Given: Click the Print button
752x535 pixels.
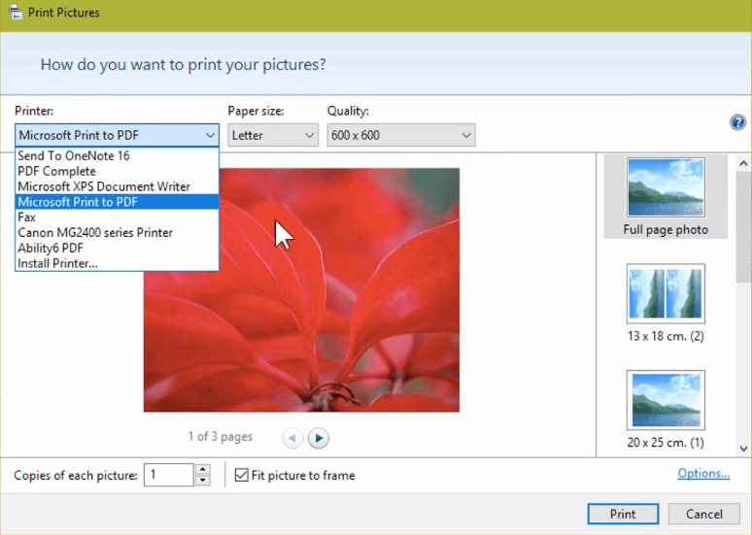Looking at the screenshot, I should pyautogui.click(x=623, y=515).
